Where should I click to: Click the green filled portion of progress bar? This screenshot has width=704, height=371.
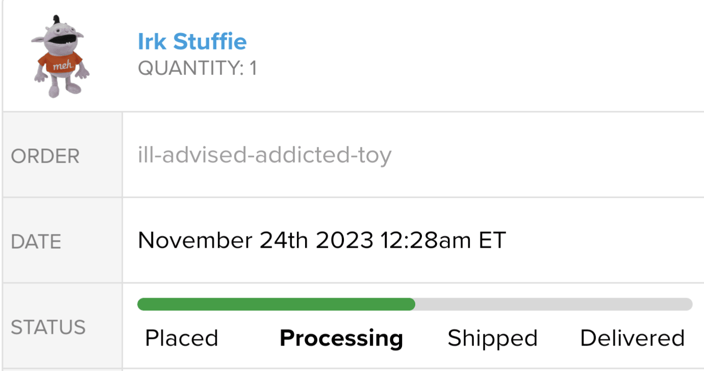click(275, 304)
